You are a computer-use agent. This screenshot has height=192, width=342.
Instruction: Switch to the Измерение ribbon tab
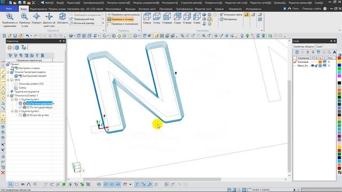pyautogui.click(x=235, y=9)
